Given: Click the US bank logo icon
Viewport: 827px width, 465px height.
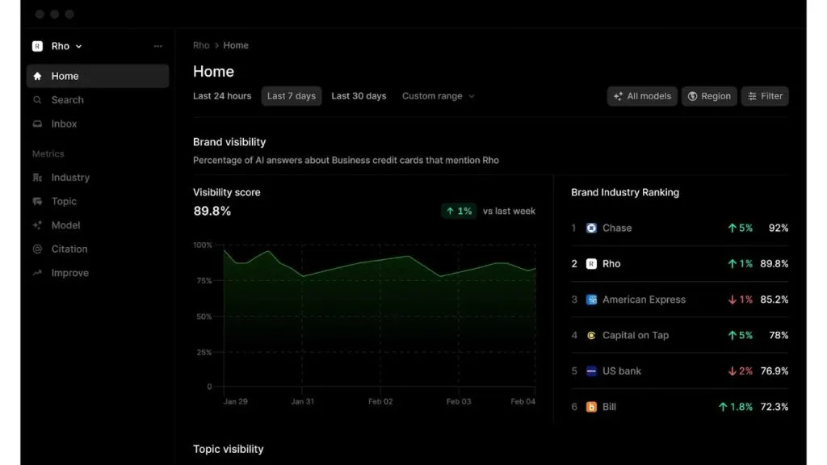Looking at the screenshot, I should click(591, 371).
